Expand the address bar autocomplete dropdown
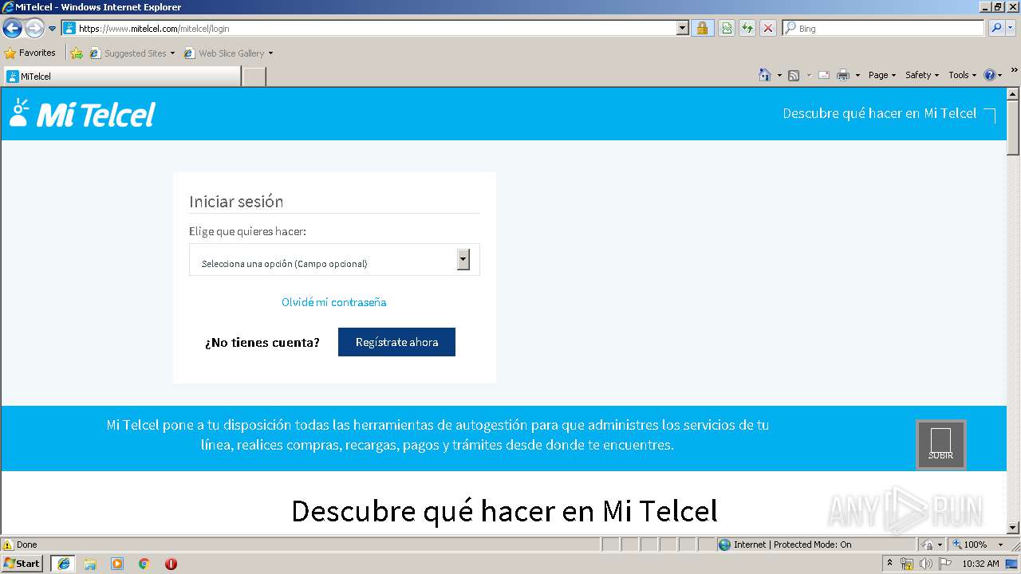Screen dimensions: 1021x574 (x=682, y=28)
